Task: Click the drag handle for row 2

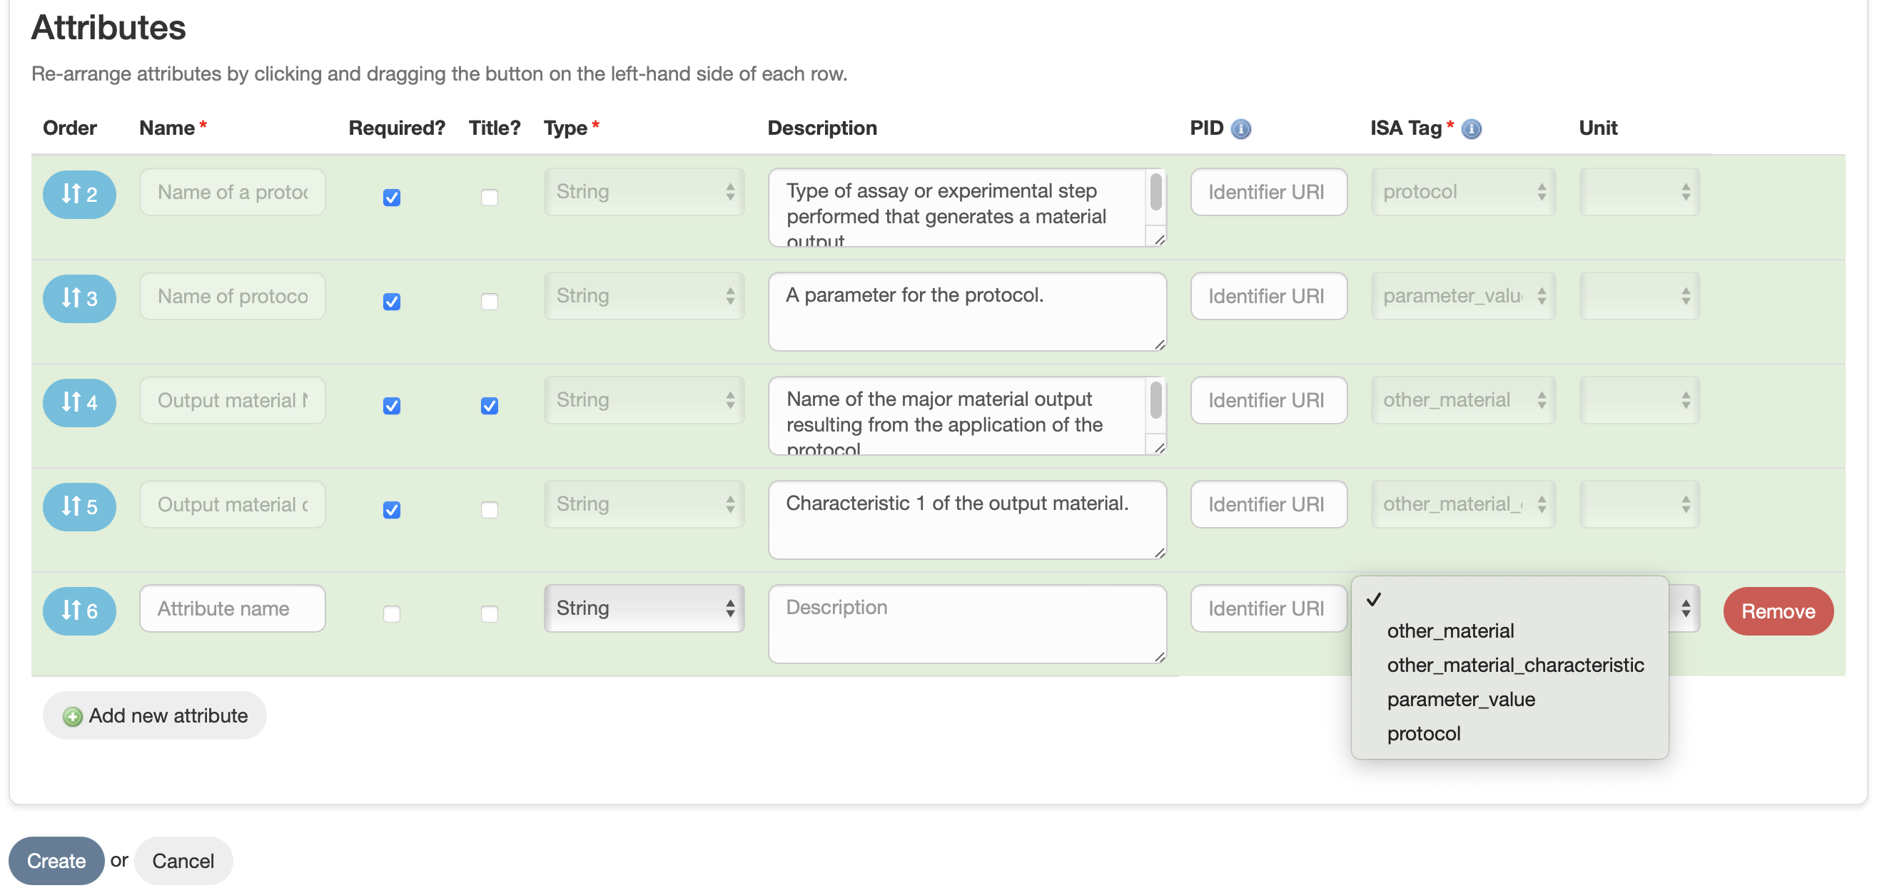Action: pos(79,195)
